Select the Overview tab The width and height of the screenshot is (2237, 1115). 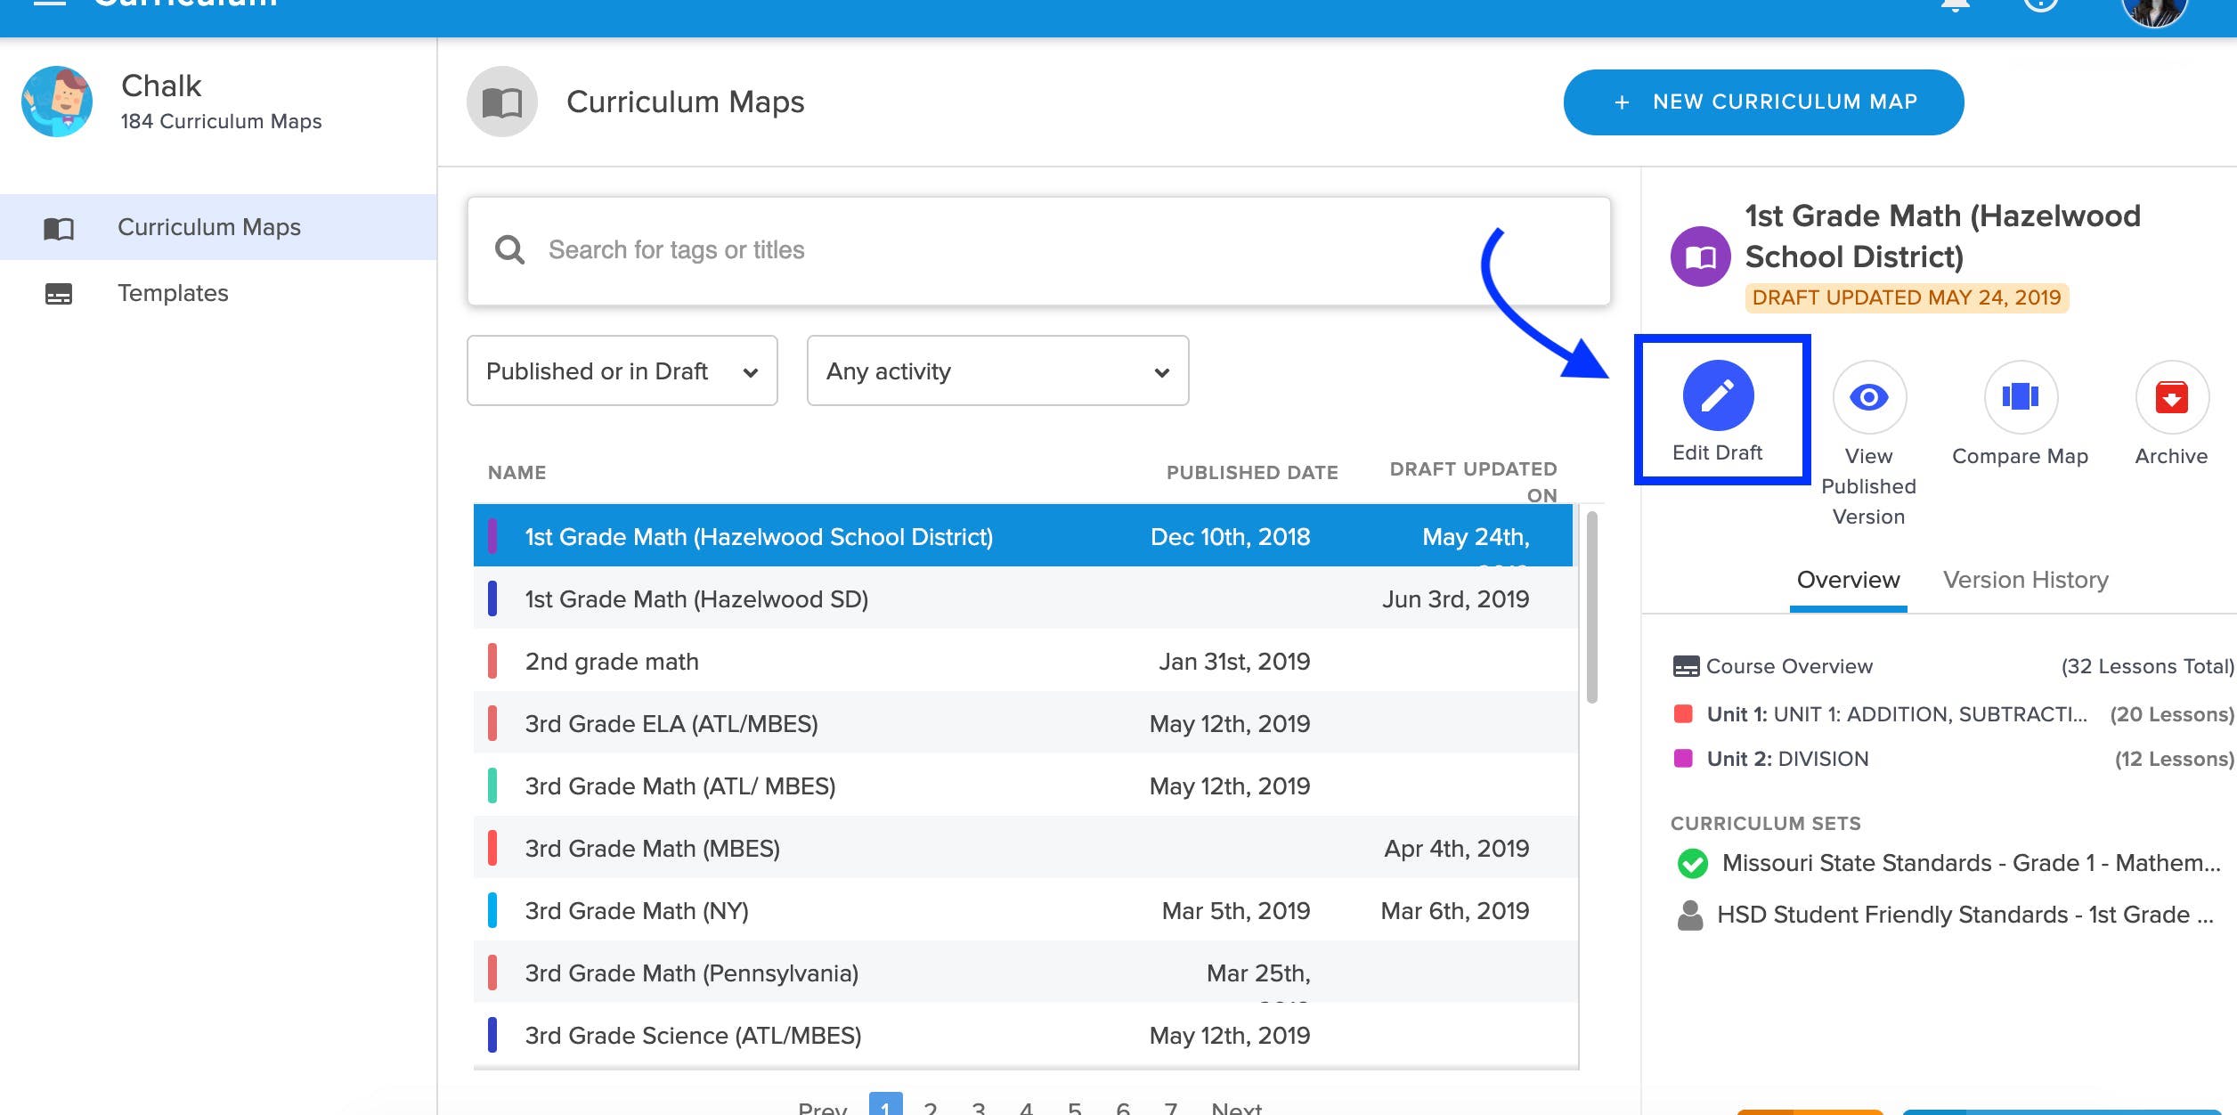click(x=1848, y=581)
